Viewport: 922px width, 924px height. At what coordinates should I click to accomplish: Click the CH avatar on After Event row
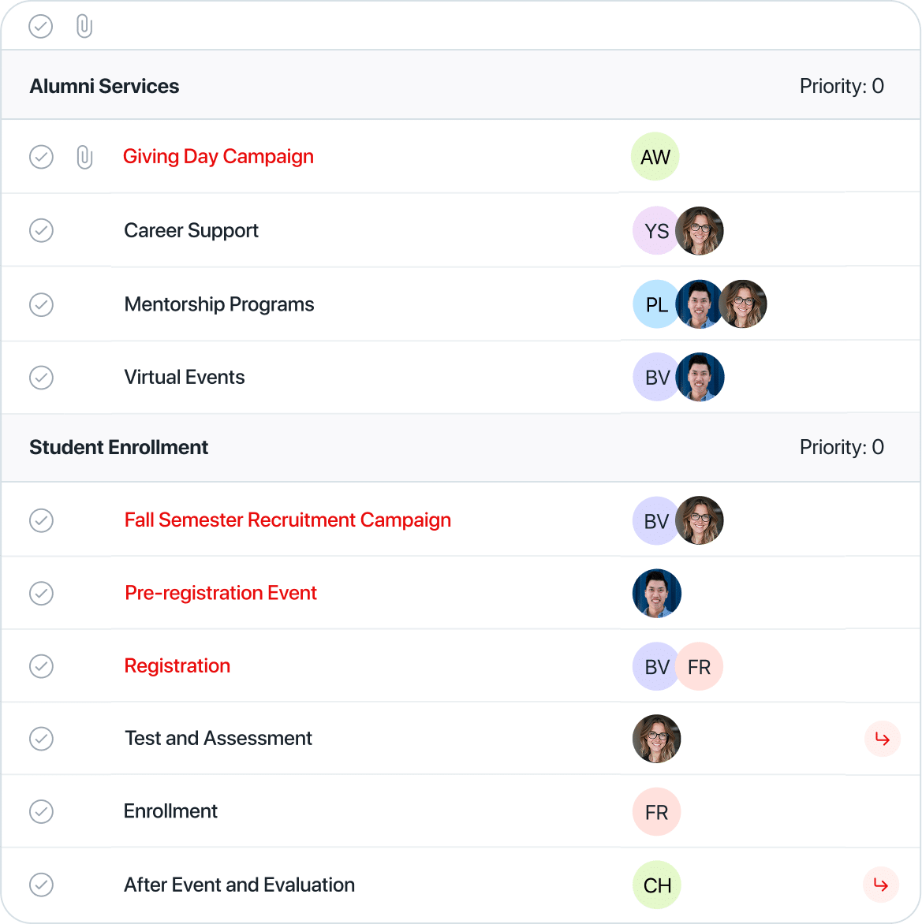click(657, 885)
